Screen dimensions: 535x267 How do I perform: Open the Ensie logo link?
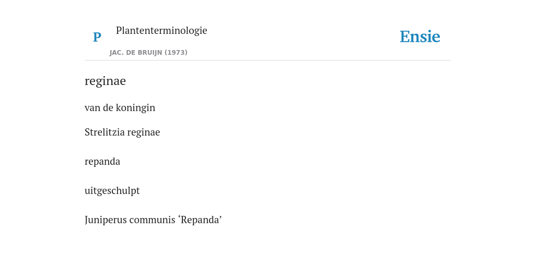click(420, 37)
